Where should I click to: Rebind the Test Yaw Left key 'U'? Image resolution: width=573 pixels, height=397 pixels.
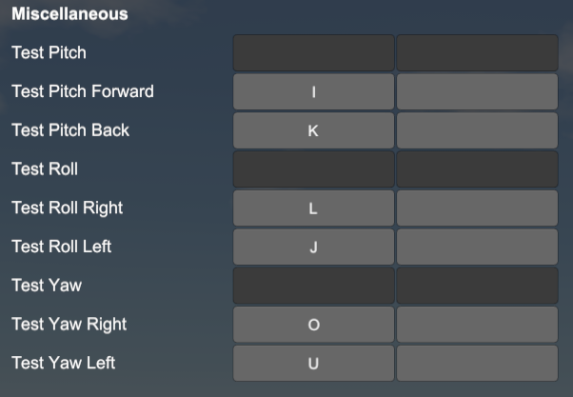pos(313,363)
